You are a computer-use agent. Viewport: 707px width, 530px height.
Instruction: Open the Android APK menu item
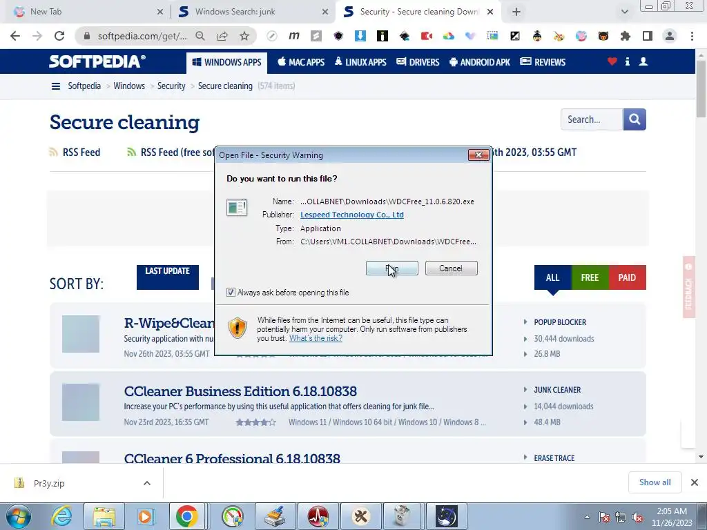[480, 62]
